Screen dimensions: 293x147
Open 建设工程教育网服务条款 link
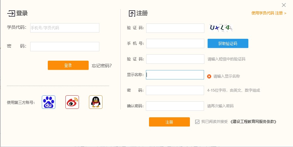point(253,122)
